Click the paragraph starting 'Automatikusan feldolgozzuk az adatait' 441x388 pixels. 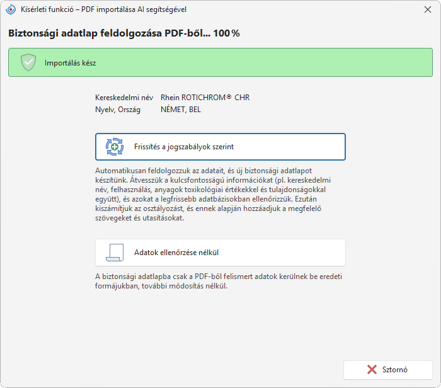click(214, 194)
